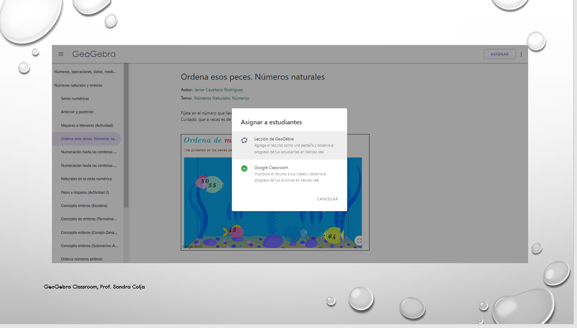Open the hamburger menu beside GeoGebra logo
Screen dimensions: 577x328
pyautogui.click(x=61, y=54)
